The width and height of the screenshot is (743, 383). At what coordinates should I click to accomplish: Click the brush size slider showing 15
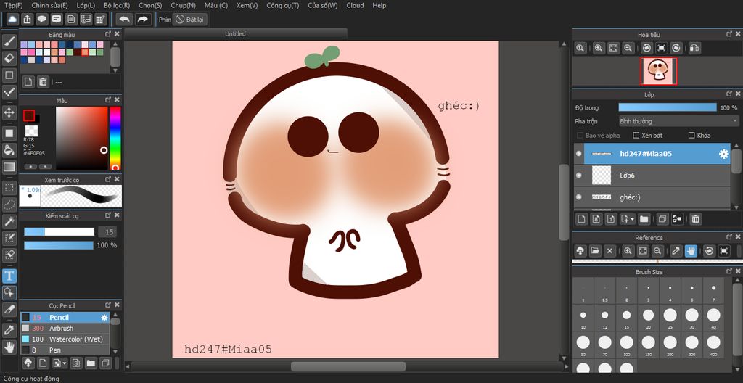click(x=59, y=232)
